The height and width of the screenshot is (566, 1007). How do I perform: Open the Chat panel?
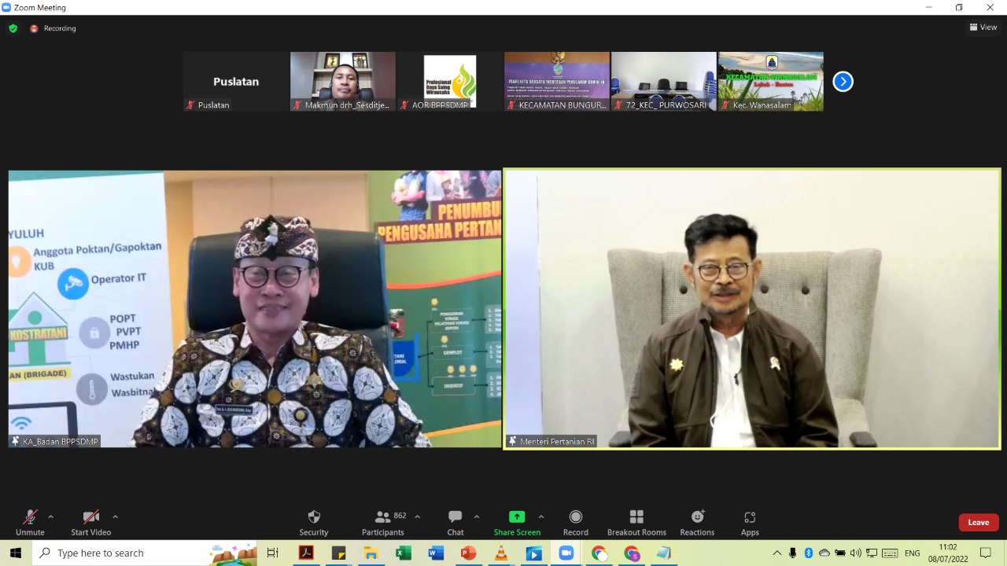[x=456, y=522]
